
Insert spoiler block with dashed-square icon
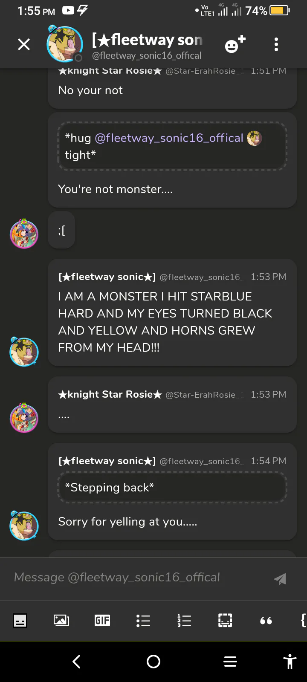click(x=225, y=621)
